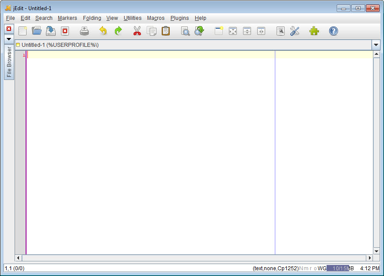This screenshot has width=384, height=276.
Task: Undo the last edit
Action: tap(103, 31)
